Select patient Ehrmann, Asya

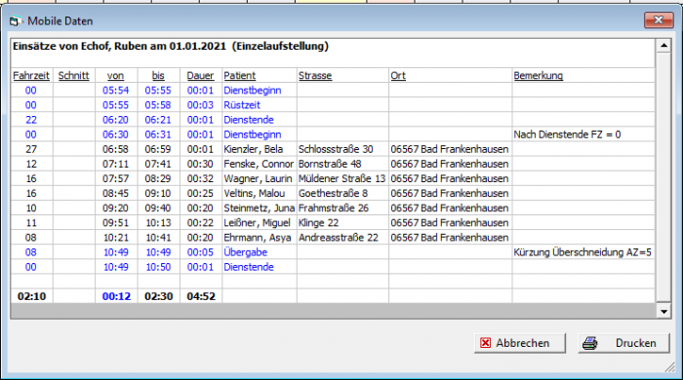[258, 238]
